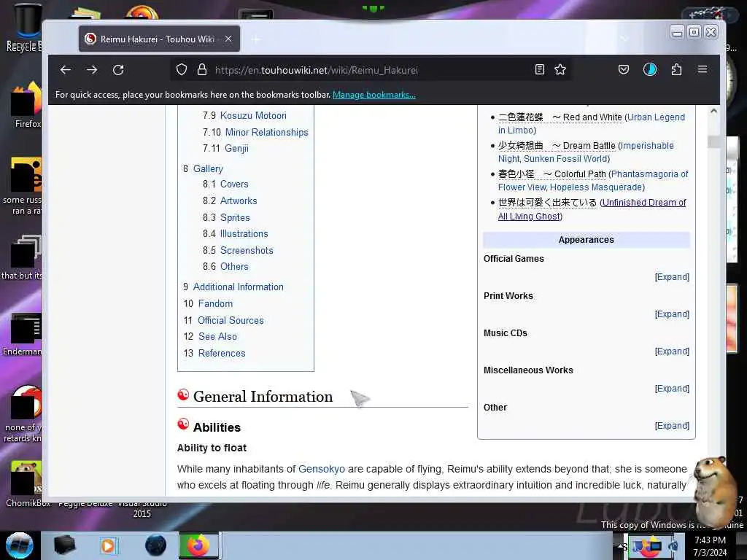Expand the Print Works appearances
The image size is (747, 560).
[x=672, y=314]
